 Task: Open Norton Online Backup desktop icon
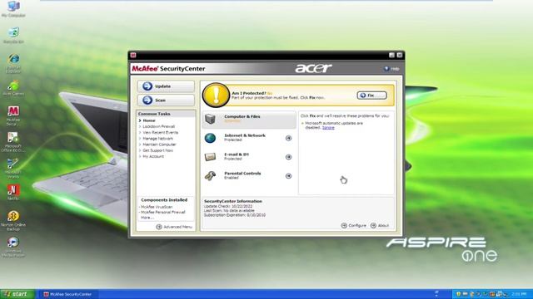tap(13, 221)
